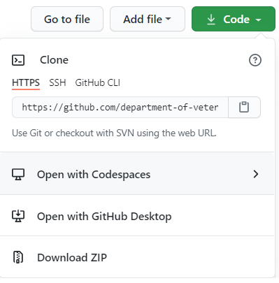Expand the Codespaces chevron arrow
Image resolution: width=279 pixels, height=283 pixels.
tap(256, 174)
